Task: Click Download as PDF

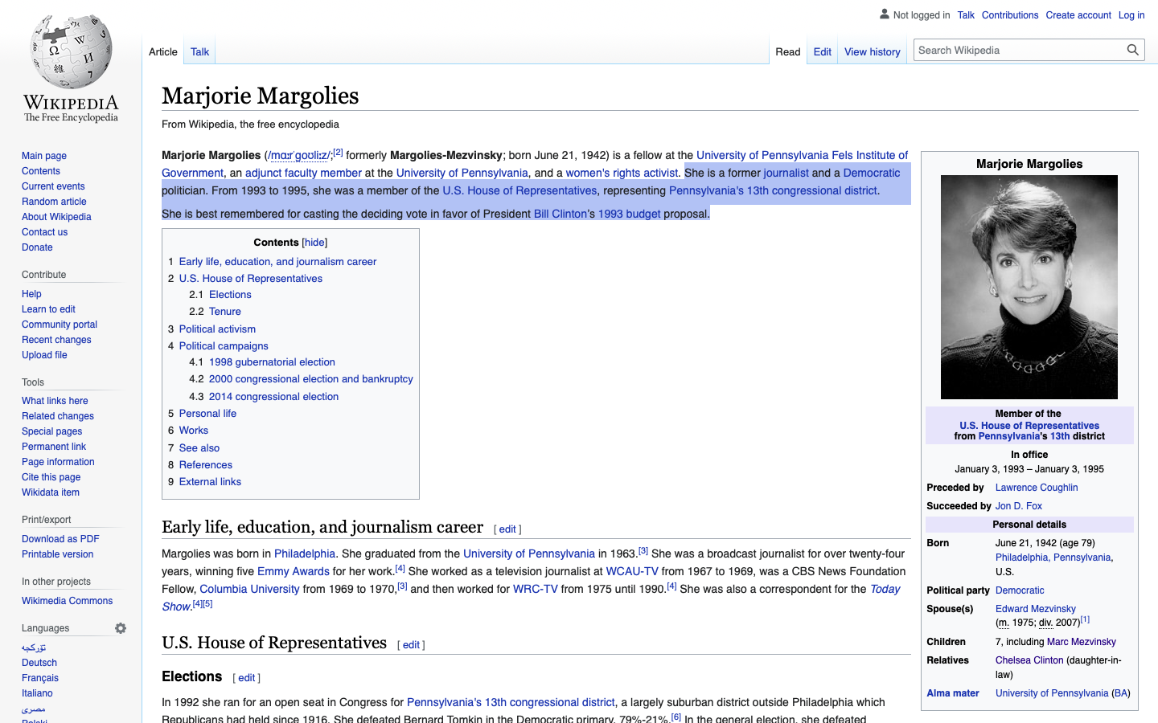Action: click(x=60, y=539)
